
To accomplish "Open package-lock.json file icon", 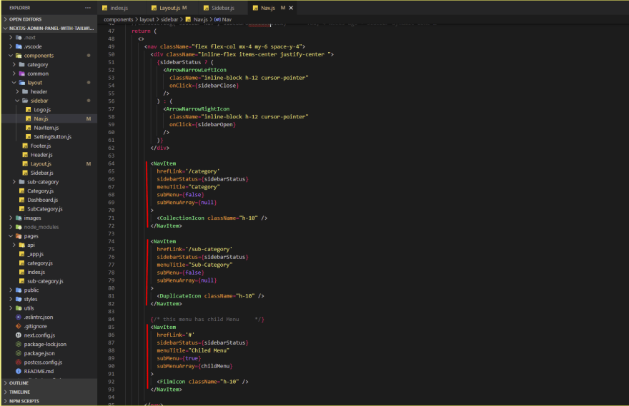I will pos(19,345).
